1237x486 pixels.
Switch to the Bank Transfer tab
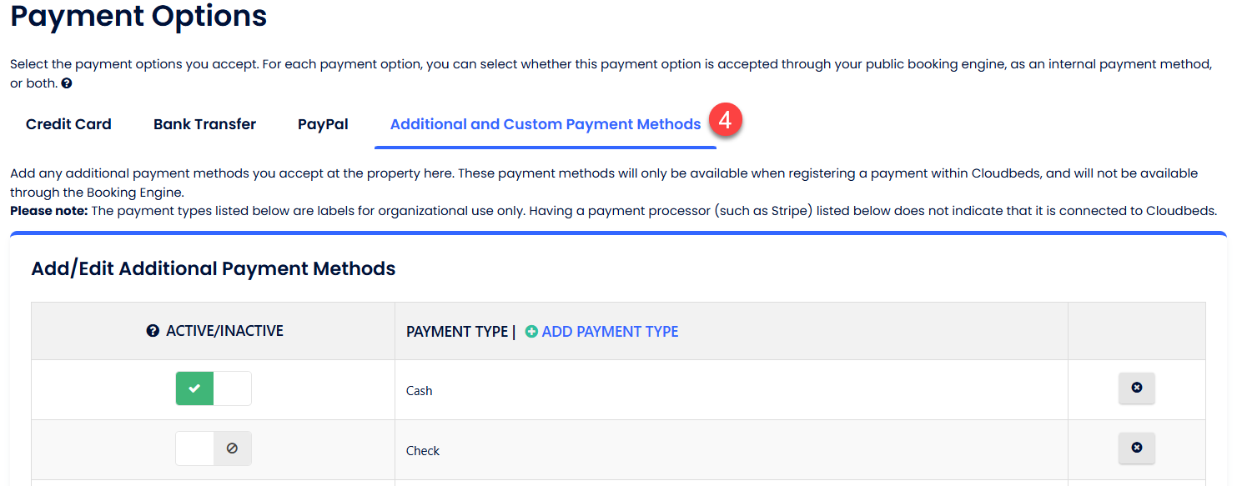pyautogui.click(x=204, y=124)
